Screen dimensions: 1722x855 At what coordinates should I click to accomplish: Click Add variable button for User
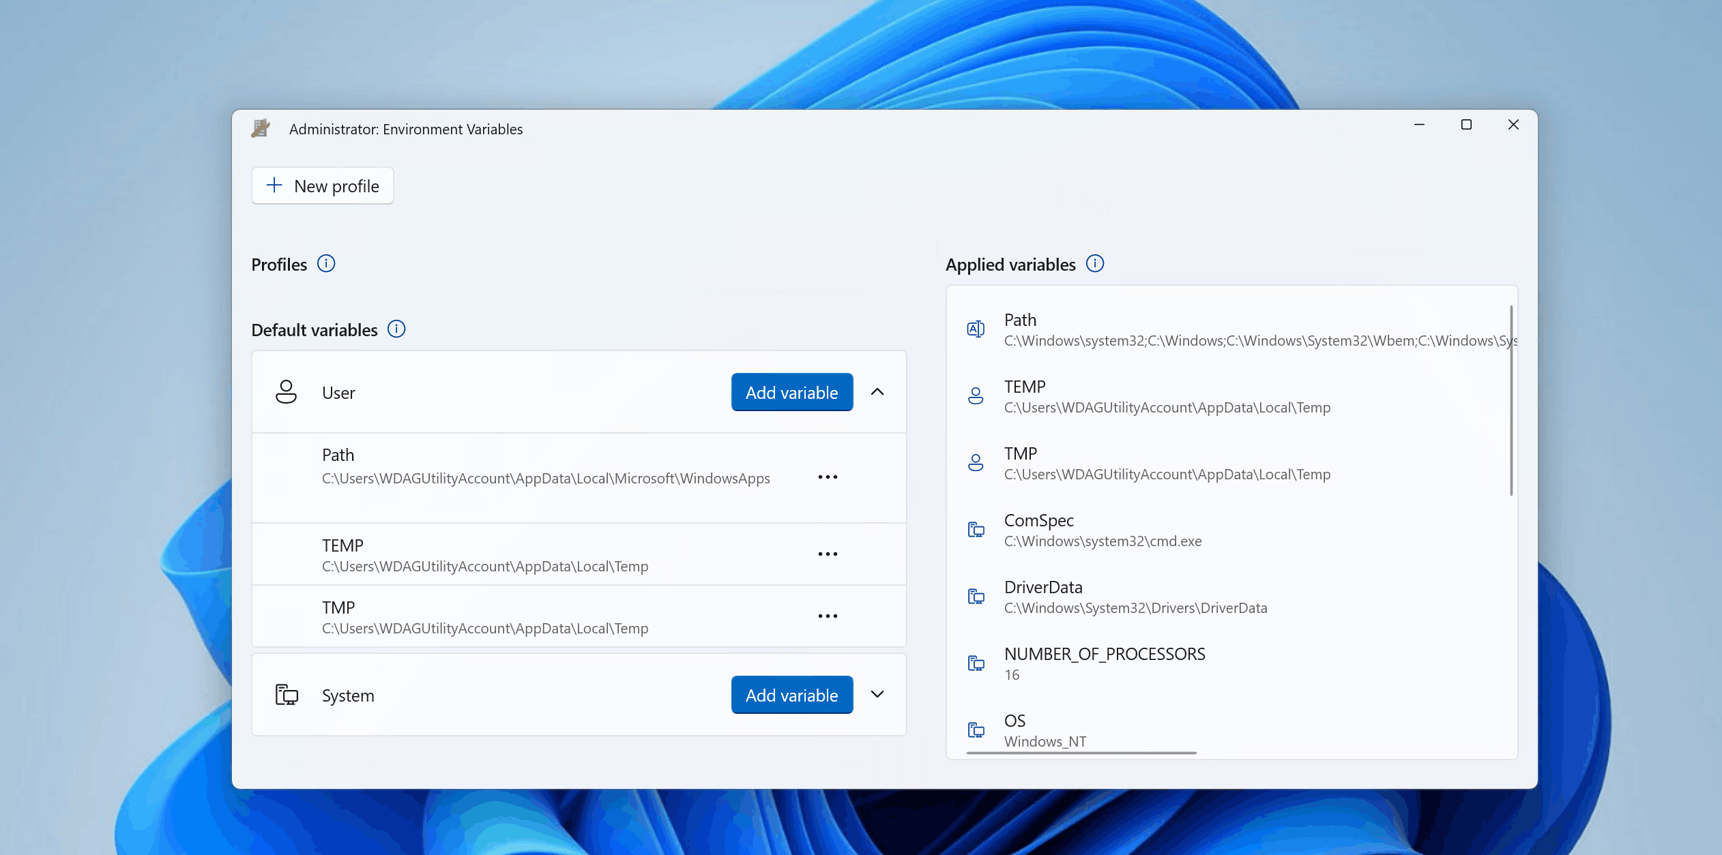coord(791,392)
